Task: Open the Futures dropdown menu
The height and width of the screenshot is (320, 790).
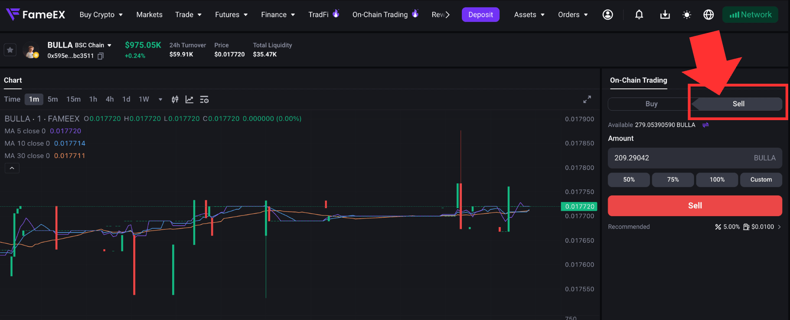Action: 232,15
